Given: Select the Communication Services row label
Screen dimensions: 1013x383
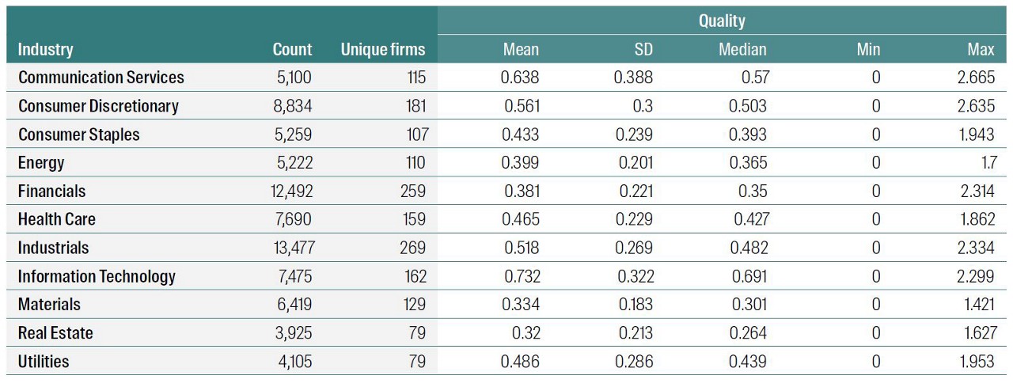Looking at the screenshot, I should pyautogui.click(x=101, y=78).
